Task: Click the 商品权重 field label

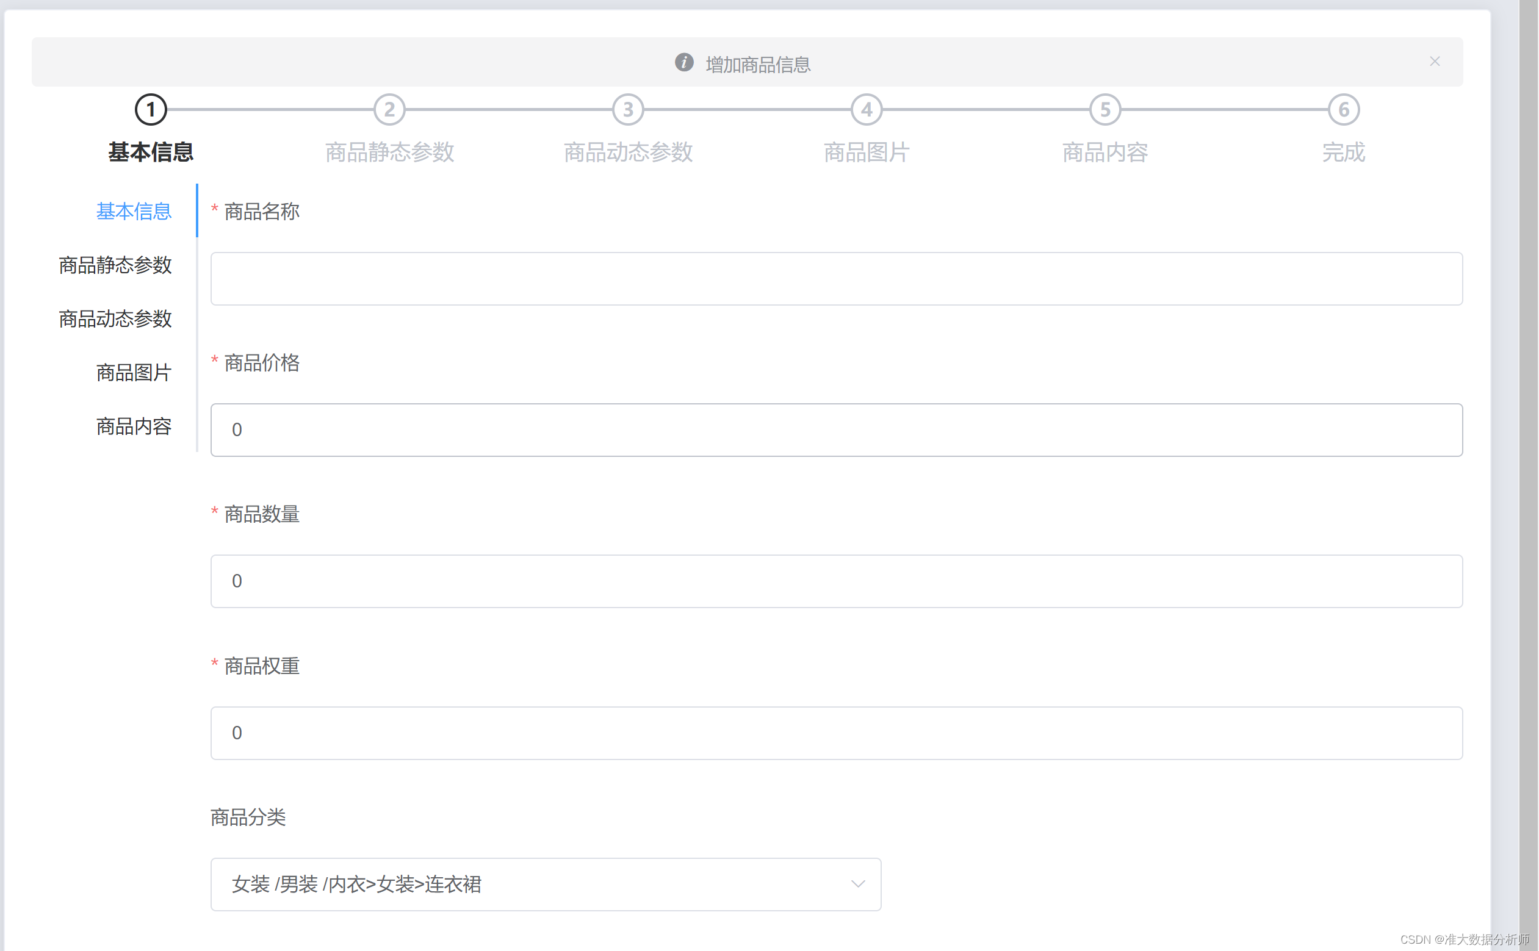Action: pos(262,666)
